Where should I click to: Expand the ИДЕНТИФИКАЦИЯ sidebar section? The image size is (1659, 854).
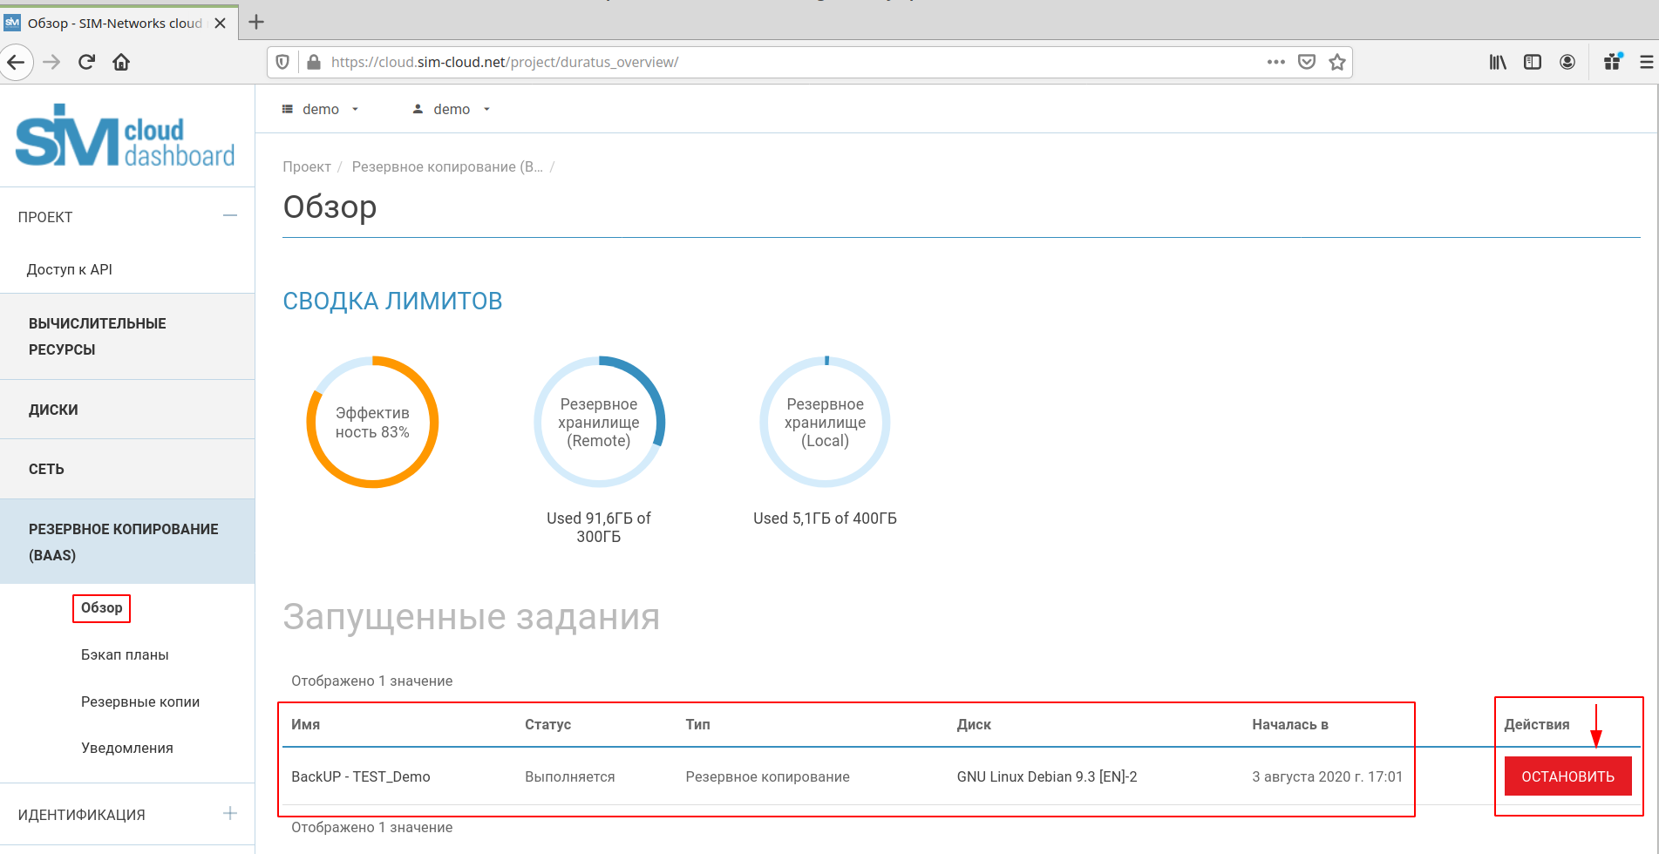229,814
